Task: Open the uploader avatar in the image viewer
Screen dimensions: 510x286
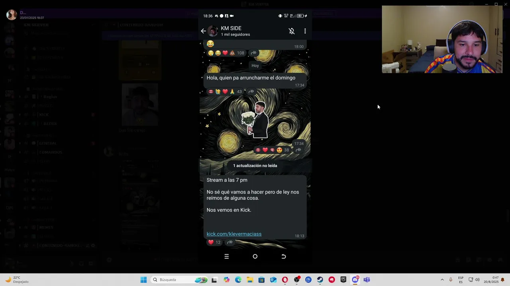Action: (x=12, y=15)
